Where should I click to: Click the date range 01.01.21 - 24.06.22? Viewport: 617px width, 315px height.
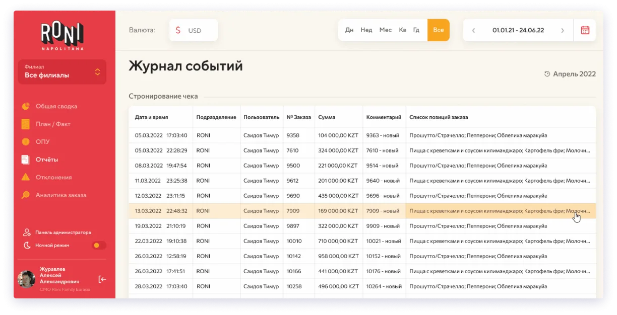518,30
